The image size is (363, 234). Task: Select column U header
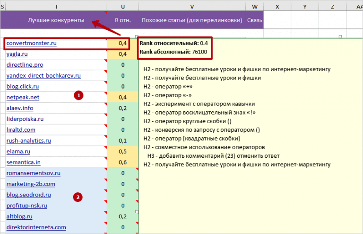point(123,7)
